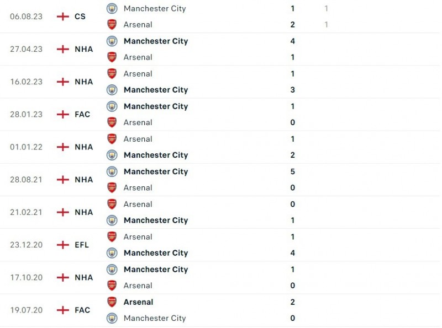Open Manchester City link in 23.12.20 match
The image size is (442, 328).
(156, 253)
